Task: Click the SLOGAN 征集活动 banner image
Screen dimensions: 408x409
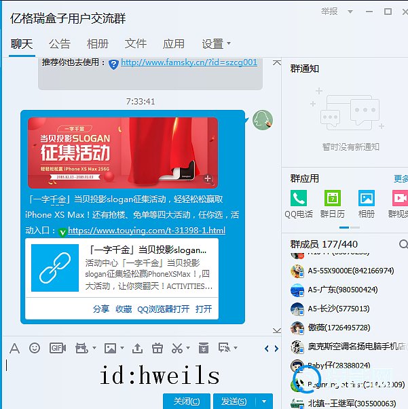Action: point(123,153)
